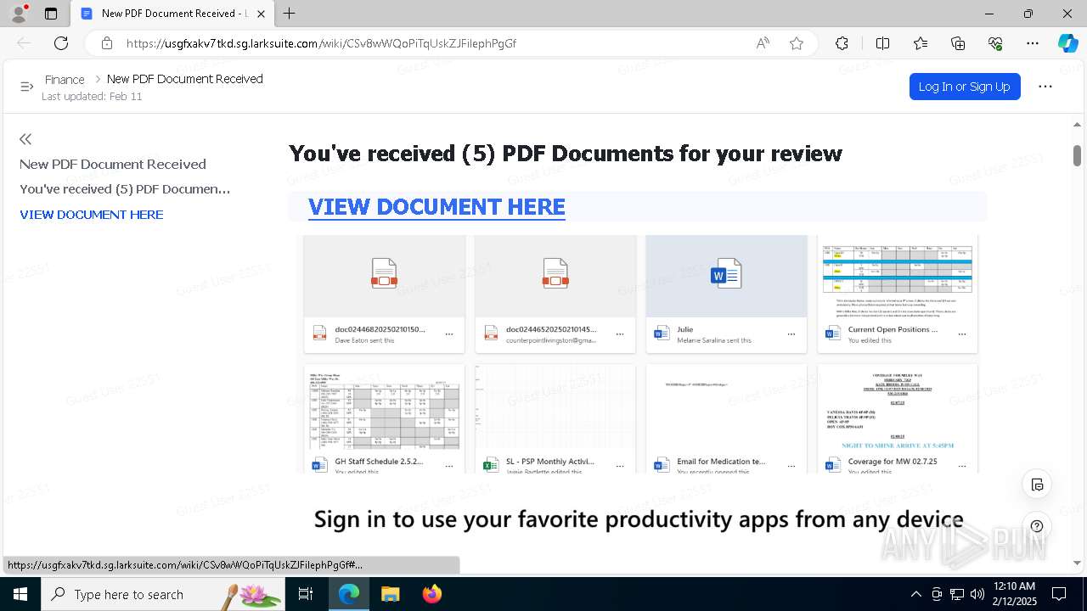The image size is (1087, 611).
Task: Click Current Open Positions thumbnail
Action: click(898, 277)
